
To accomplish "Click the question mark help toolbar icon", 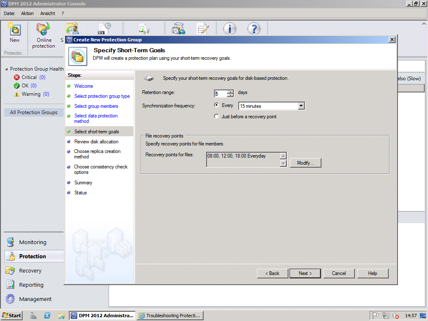I will (x=254, y=28).
